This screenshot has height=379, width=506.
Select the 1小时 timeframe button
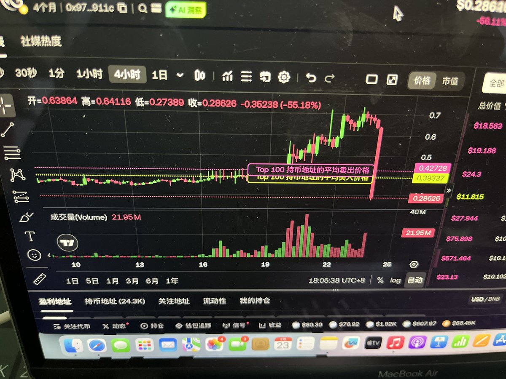coord(89,74)
